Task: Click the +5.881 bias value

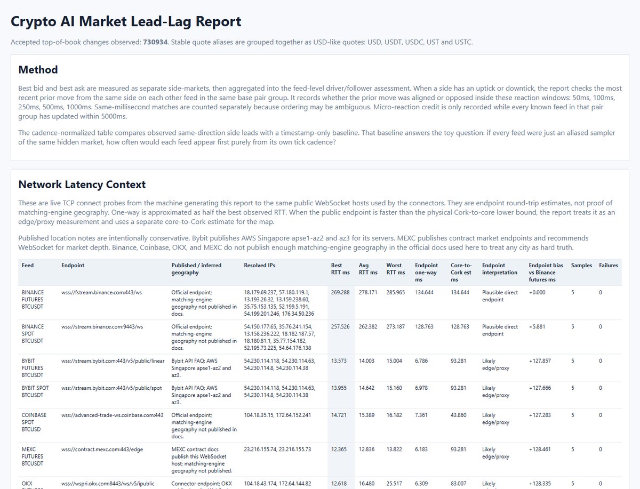Action: pyautogui.click(x=537, y=326)
